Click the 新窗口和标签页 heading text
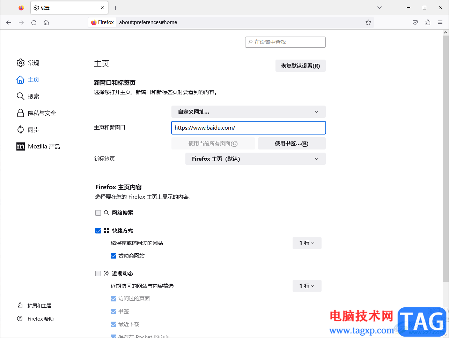 click(115, 83)
